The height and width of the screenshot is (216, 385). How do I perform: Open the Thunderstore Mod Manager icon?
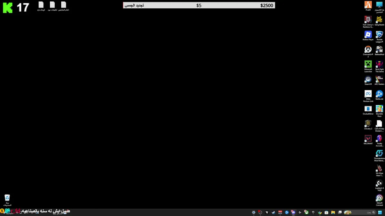(379, 156)
